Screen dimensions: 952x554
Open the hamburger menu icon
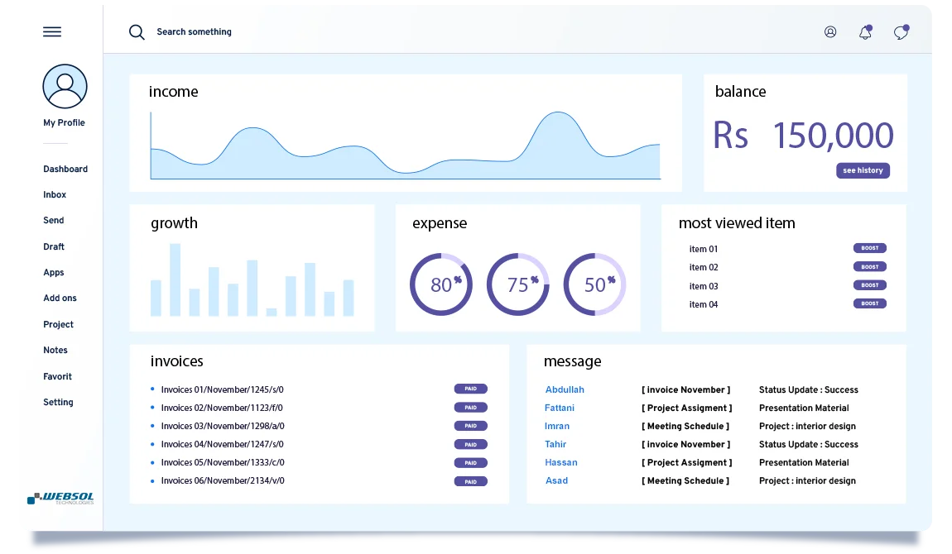[x=52, y=32]
